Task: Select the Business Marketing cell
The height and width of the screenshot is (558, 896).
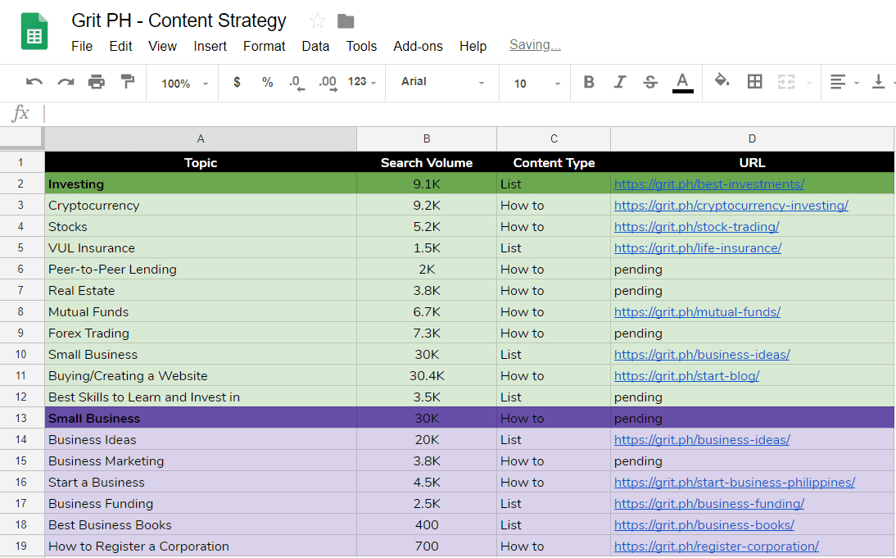Action: (201, 460)
